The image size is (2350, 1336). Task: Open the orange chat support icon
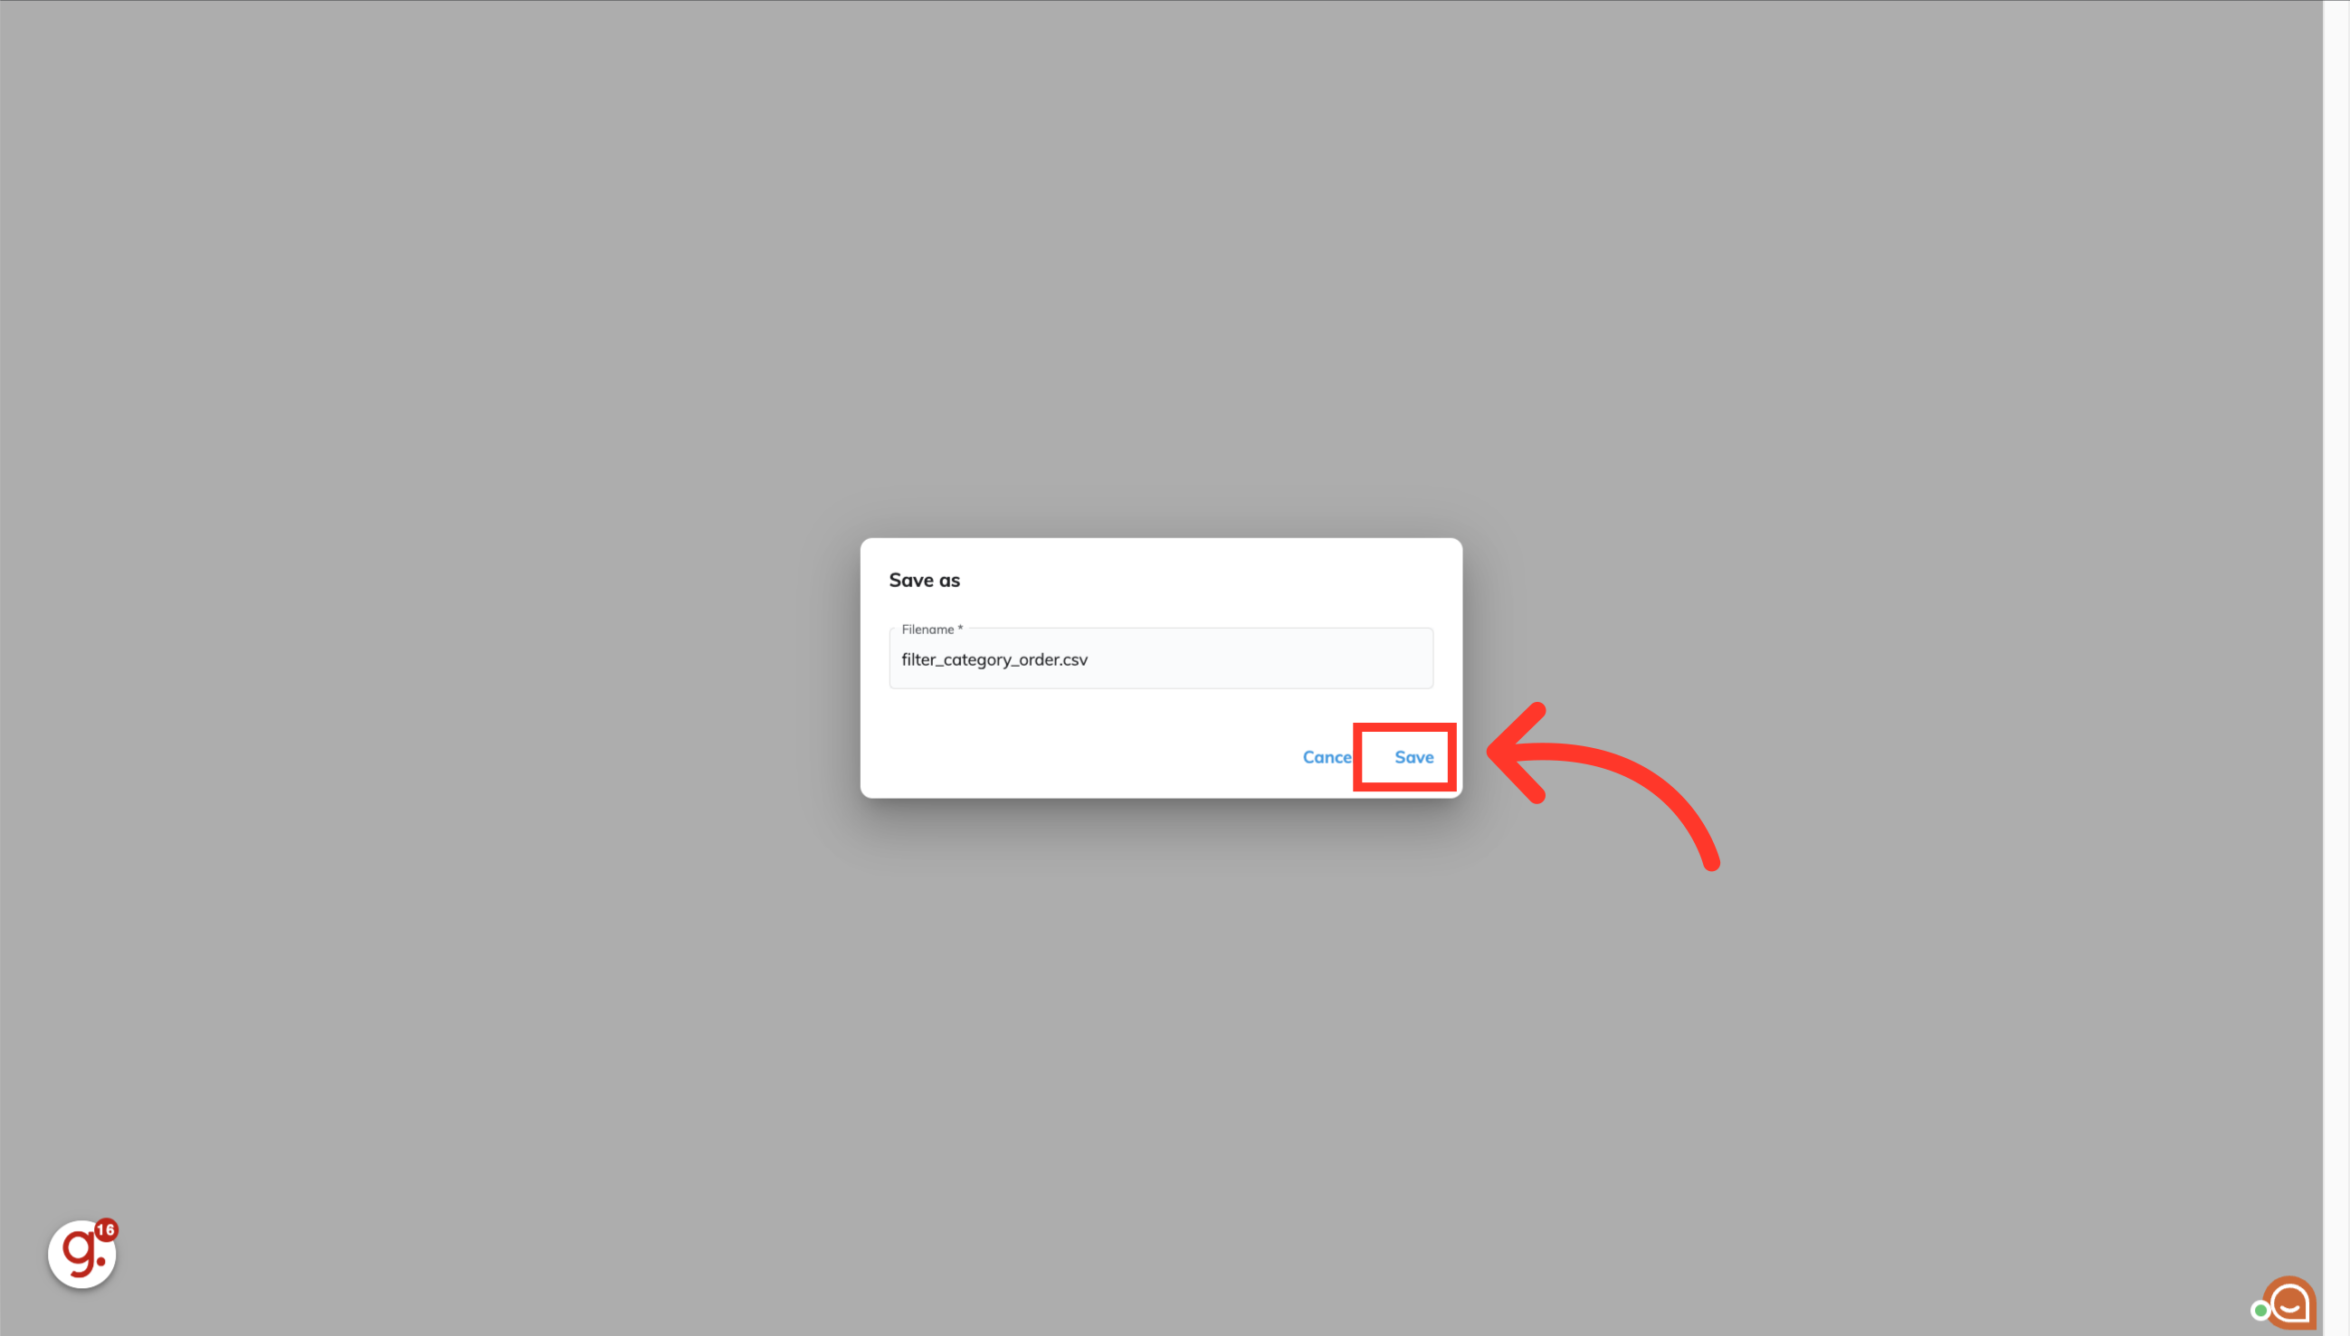[x=2288, y=1302]
